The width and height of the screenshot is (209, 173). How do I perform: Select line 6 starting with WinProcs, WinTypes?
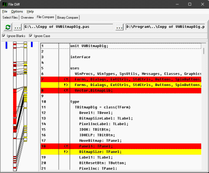(121, 74)
